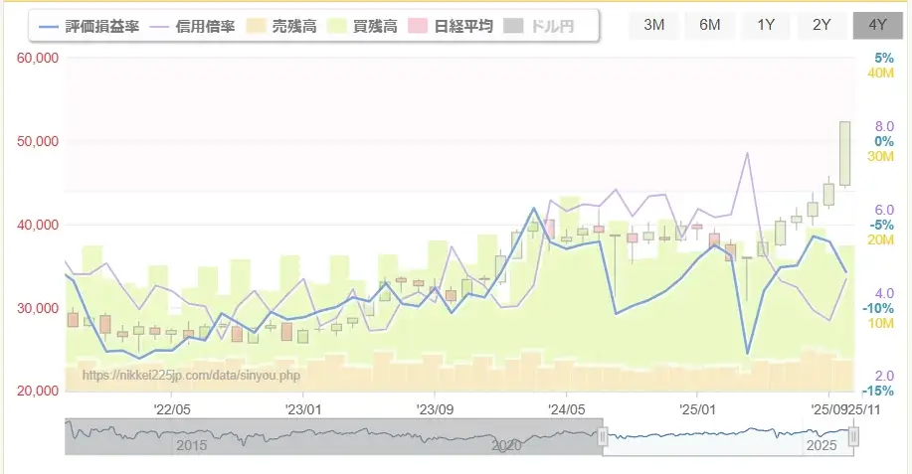Switch to the 3M time range
This screenshot has width=912, height=474.
coord(654,25)
